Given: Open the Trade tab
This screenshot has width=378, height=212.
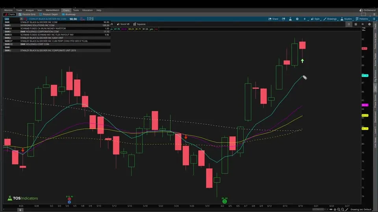Looking at the screenshot, I should [19, 10].
